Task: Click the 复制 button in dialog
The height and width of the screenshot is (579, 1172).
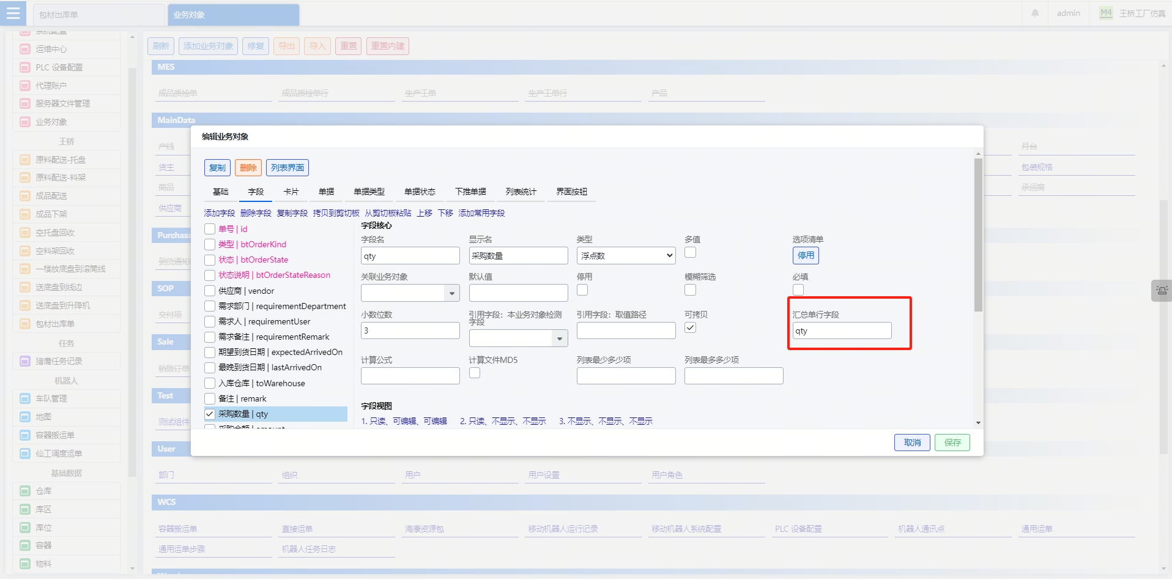Action: (217, 168)
